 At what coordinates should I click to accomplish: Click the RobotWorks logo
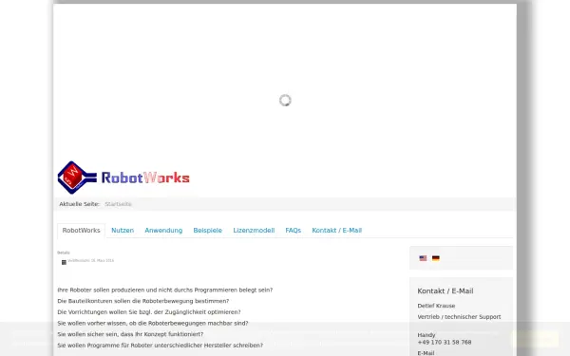point(123,178)
